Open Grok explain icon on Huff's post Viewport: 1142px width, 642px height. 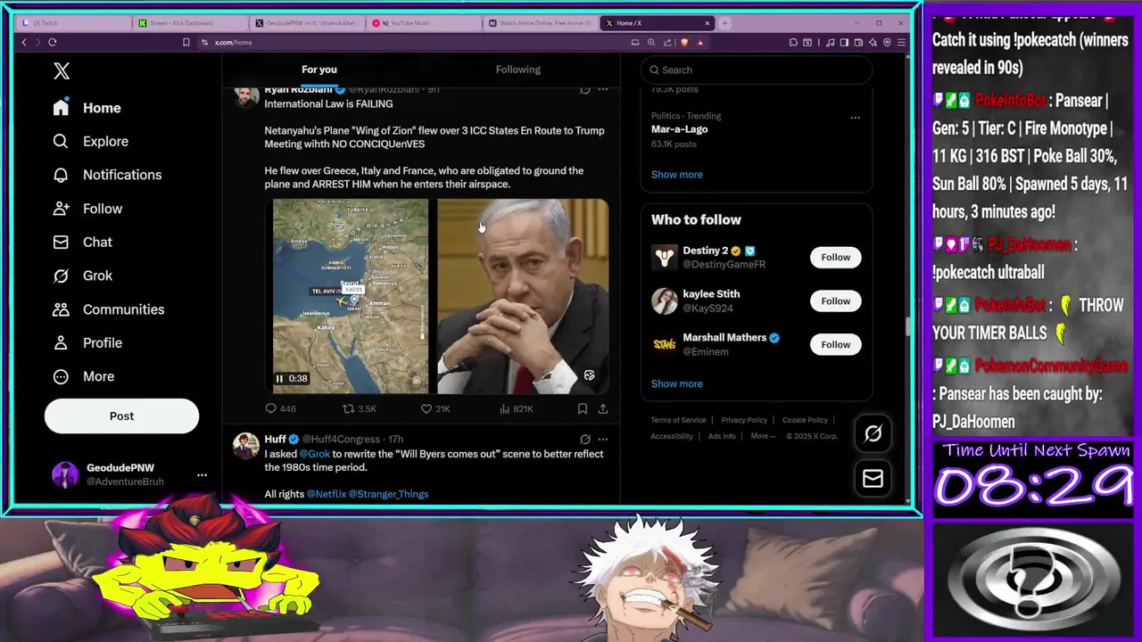click(x=584, y=440)
